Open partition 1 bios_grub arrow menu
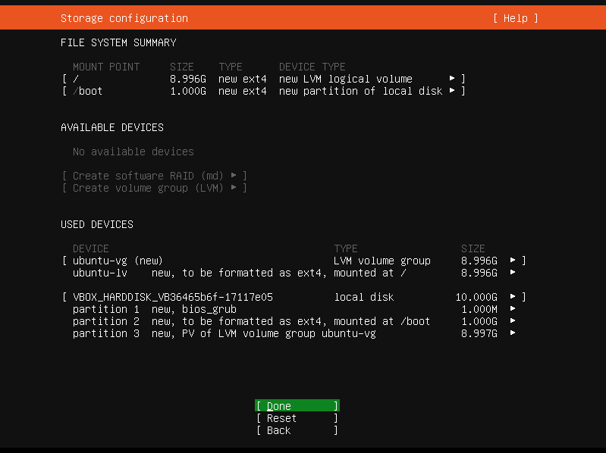This screenshot has height=453, width=606. tap(513, 308)
